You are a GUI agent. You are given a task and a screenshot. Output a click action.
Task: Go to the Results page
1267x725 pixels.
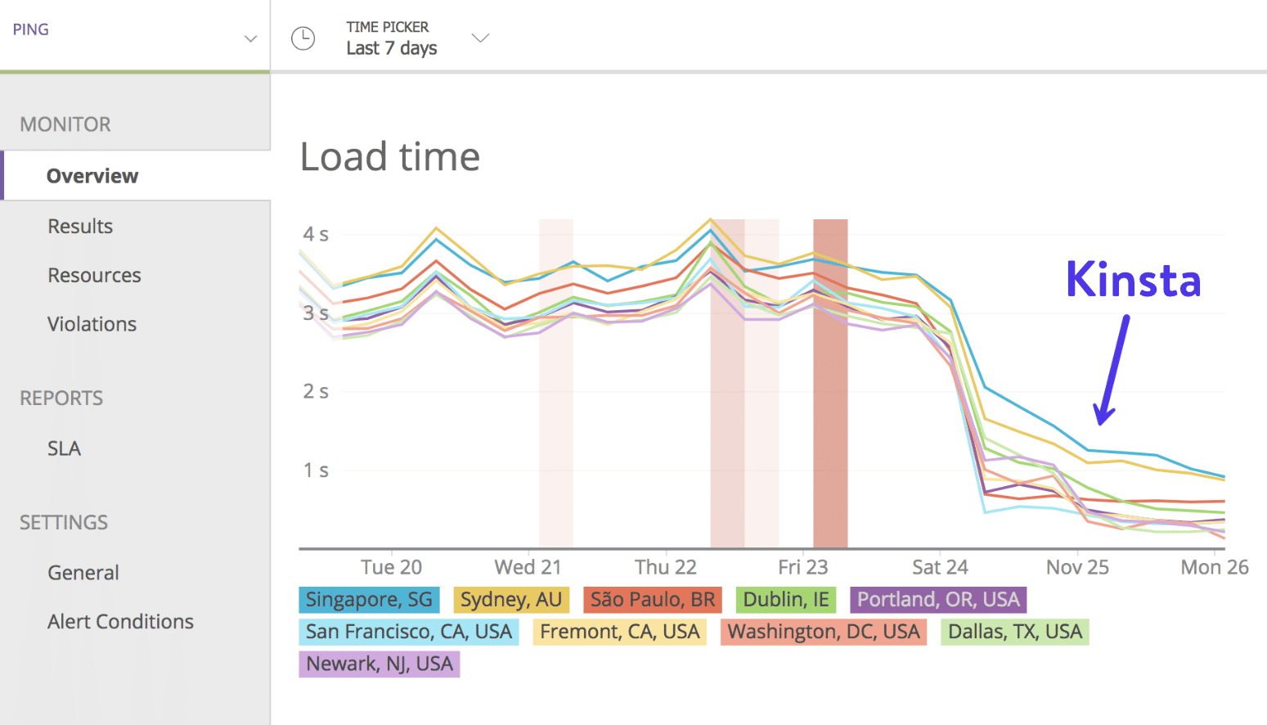80,226
